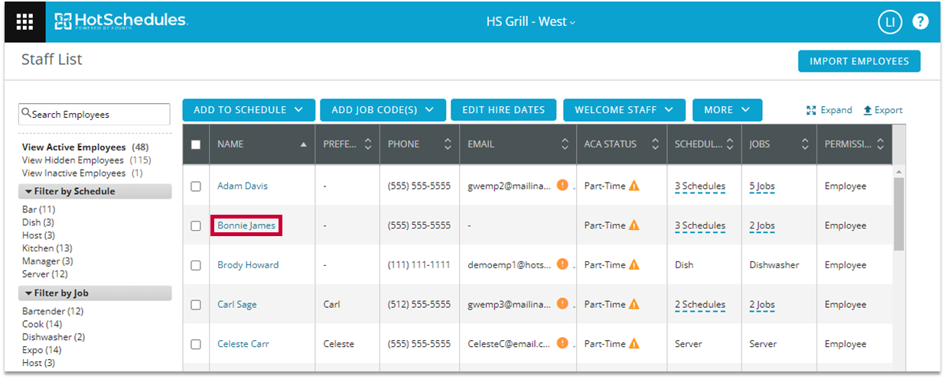The width and height of the screenshot is (945, 379).
Task: Check the box for Adam Davis
Action: point(196,186)
